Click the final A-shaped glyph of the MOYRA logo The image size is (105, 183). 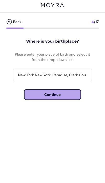tap(62, 5)
